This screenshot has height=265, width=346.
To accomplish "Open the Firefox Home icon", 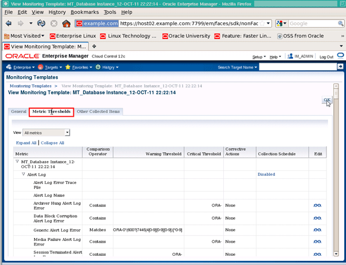I will pos(66,23).
